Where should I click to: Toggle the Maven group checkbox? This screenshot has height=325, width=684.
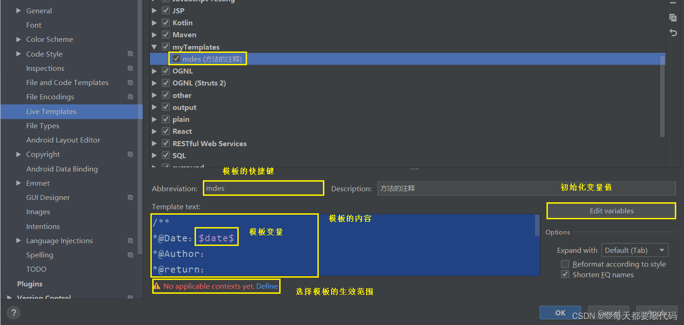pos(166,34)
